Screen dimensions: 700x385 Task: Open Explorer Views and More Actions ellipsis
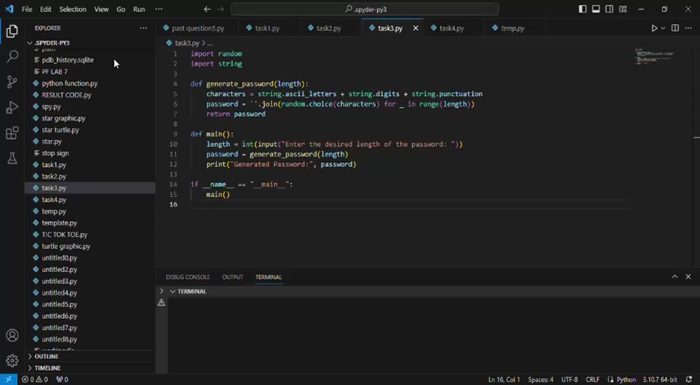click(x=143, y=28)
